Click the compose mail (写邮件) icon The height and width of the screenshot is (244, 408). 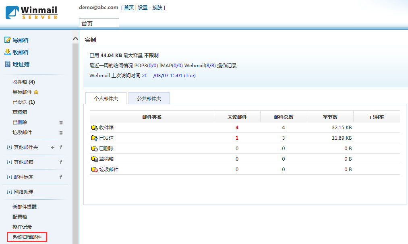pos(7,40)
